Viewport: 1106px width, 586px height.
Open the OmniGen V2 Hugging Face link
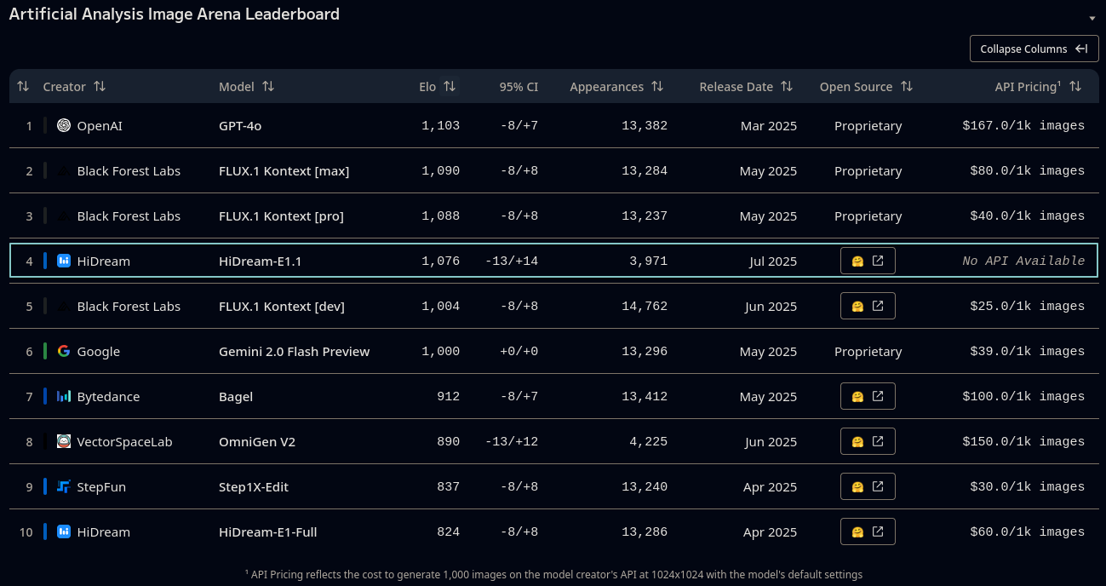[x=868, y=441]
